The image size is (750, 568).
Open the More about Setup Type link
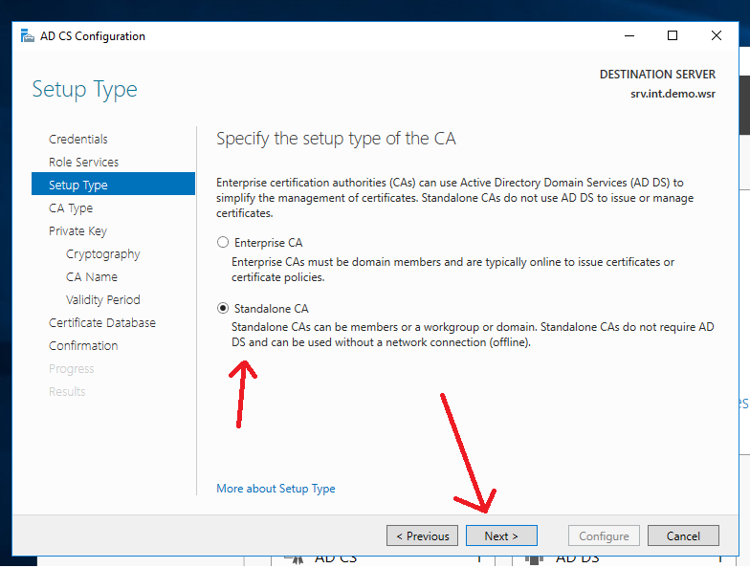(x=276, y=489)
